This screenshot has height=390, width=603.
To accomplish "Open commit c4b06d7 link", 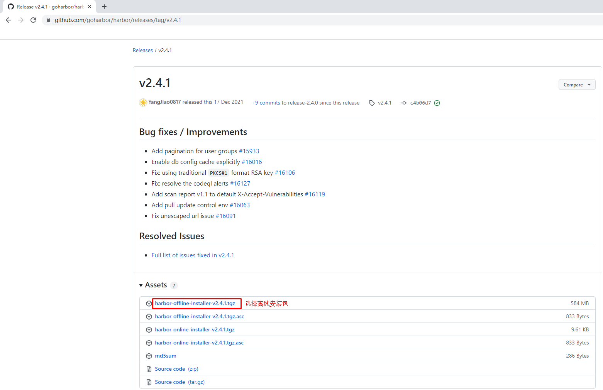I will [x=420, y=103].
